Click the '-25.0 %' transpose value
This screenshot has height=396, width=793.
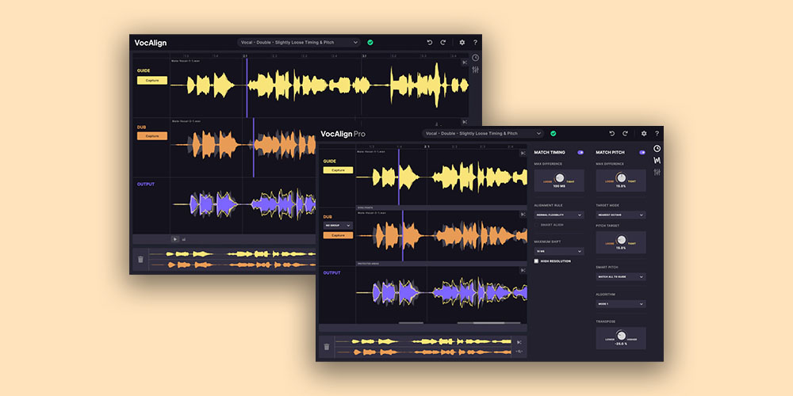[621, 344]
